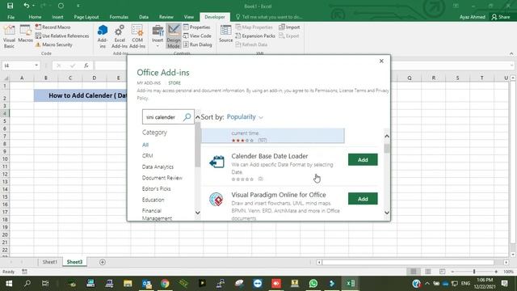The image size is (517, 291).
Task: Click the search magnifier icon
Action: [187, 116]
